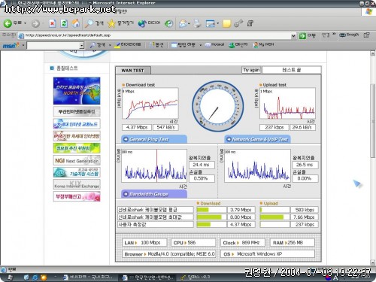Refresh the page using the green refresh icon

tap(64, 23)
